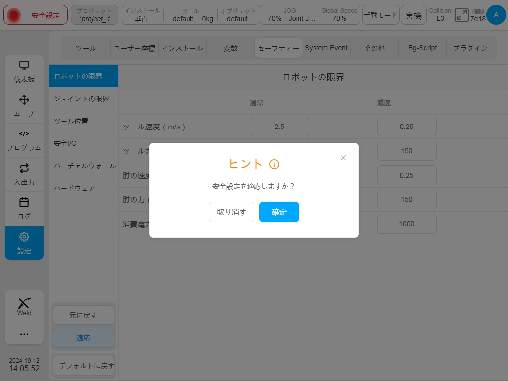508x381 pixels.
Task: Open the Weld torch icon
Action: pyautogui.click(x=24, y=303)
